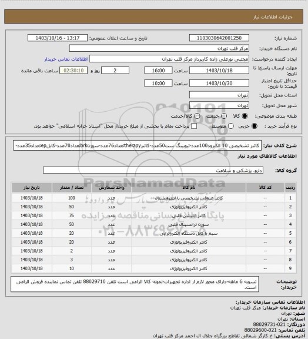308x339 pixels.
Task: Click the response deadline date 1403/10/18 field
Action: [219, 71]
